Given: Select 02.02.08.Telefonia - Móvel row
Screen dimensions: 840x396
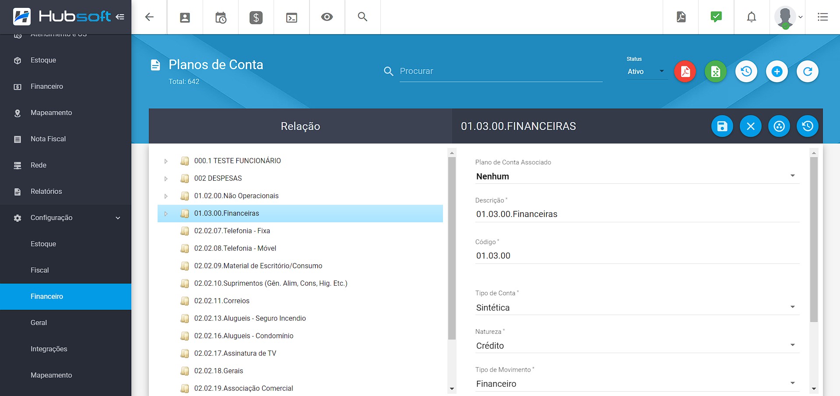Looking at the screenshot, I should [x=300, y=249].
